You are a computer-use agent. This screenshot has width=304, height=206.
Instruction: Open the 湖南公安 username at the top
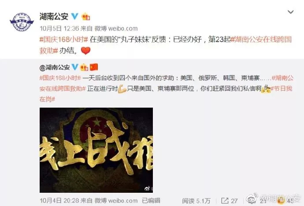(54, 16)
